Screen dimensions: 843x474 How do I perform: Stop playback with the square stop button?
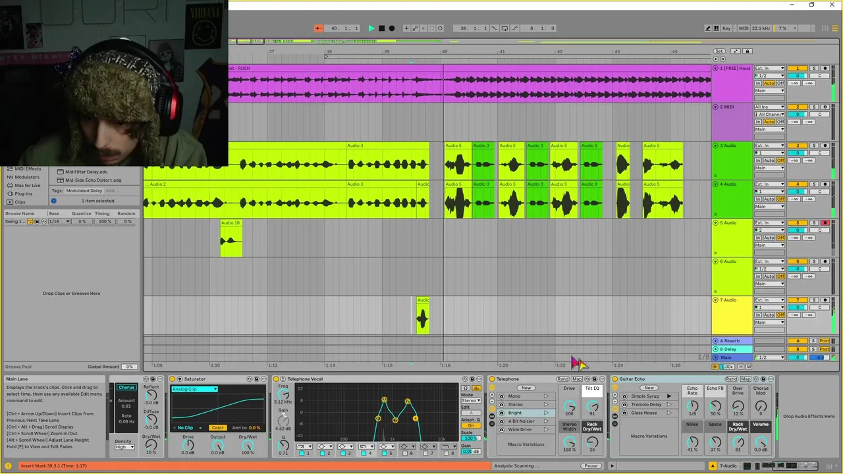click(x=381, y=28)
